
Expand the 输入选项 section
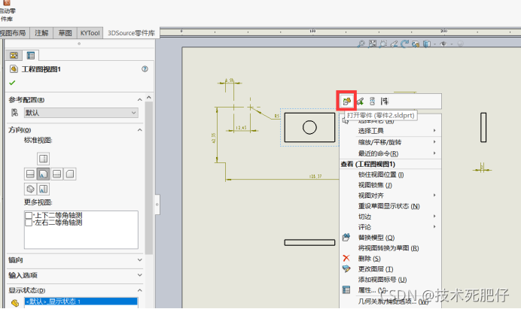[x=139, y=275]
